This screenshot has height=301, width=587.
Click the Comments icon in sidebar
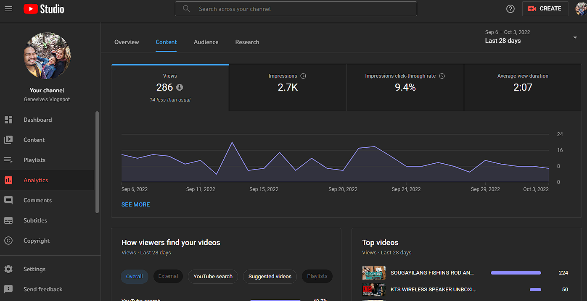click(x=8, y=200)
